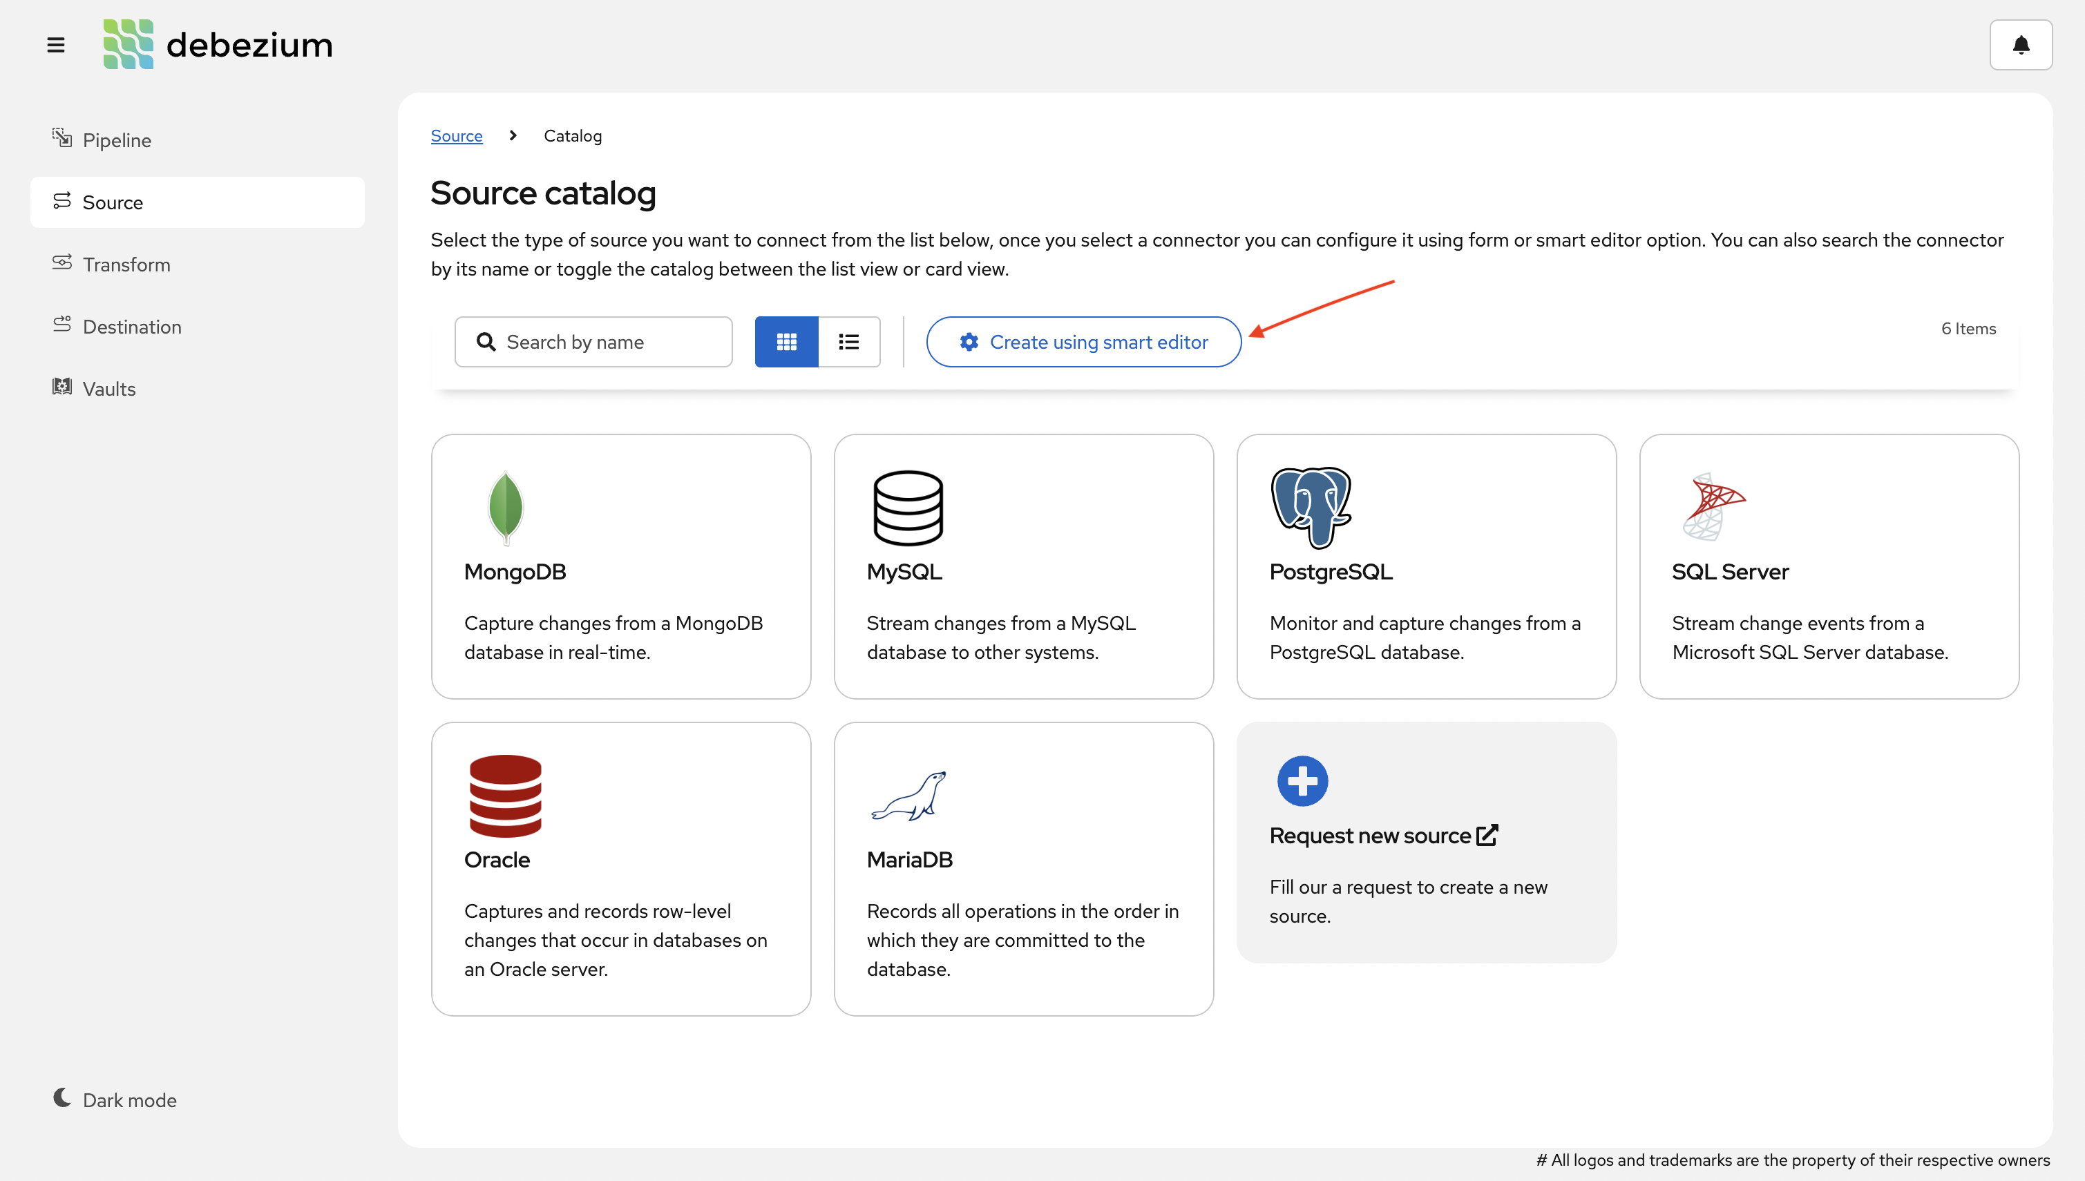Select the PostgreSQL connector card title
This screenshot has height=1181, width=2085.
coord(1331,571)
